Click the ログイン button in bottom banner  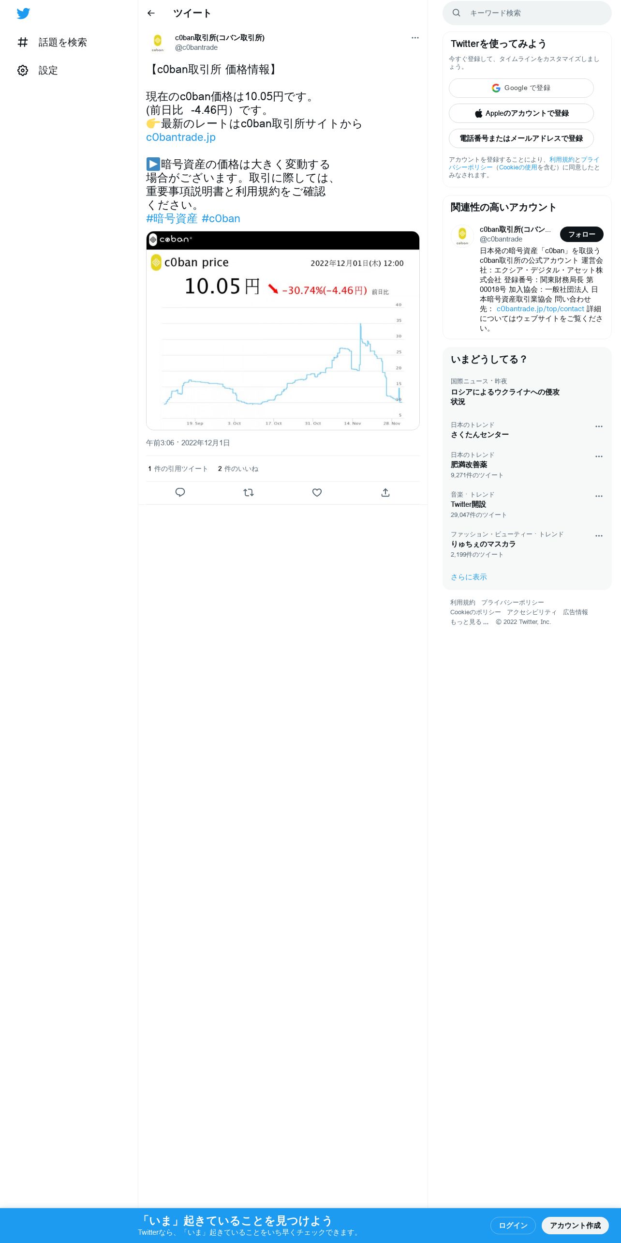513,1226
